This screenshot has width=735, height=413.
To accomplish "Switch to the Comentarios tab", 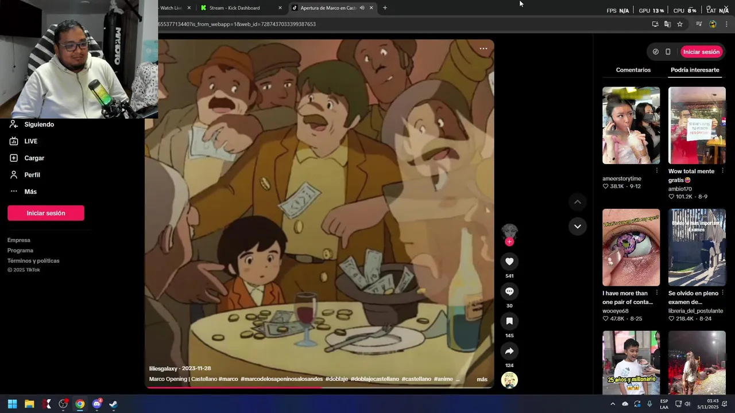I will [x=633, y=70].
